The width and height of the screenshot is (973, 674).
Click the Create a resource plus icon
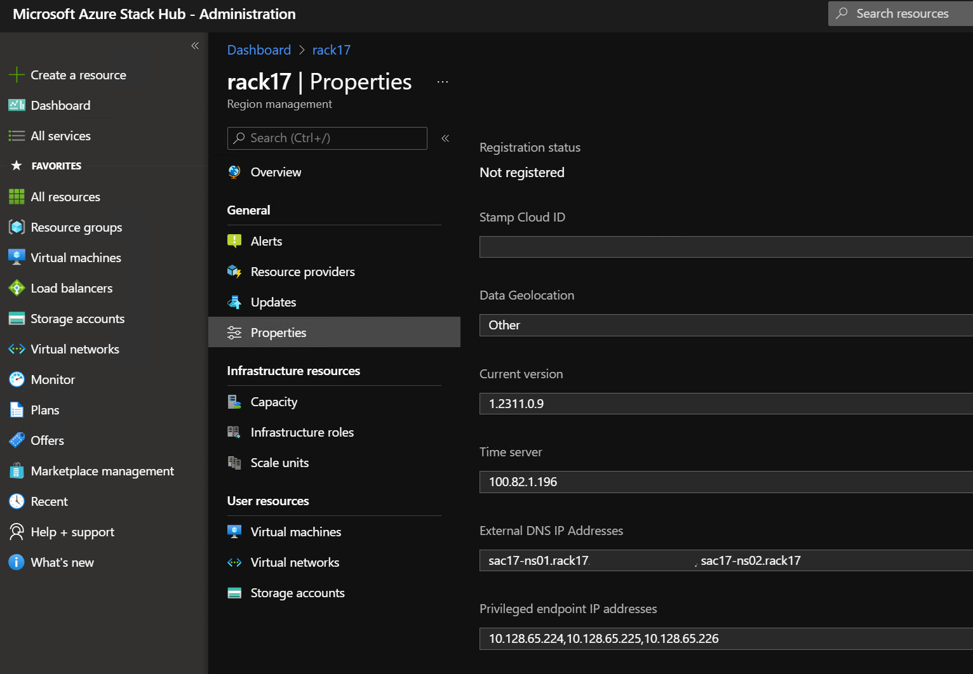(17, 75)
